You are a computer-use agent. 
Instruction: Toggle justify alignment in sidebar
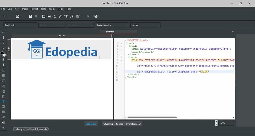pos(3,112)
